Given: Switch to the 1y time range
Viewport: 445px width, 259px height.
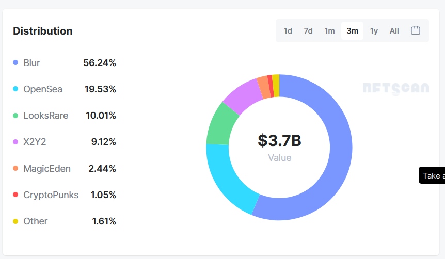Looking at the screenshot, I should pos(374,30).
